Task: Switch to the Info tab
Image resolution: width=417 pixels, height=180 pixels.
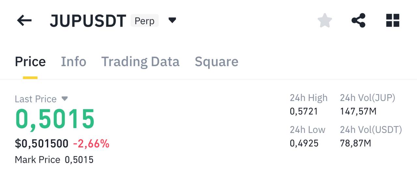Action: click(74, 62)
